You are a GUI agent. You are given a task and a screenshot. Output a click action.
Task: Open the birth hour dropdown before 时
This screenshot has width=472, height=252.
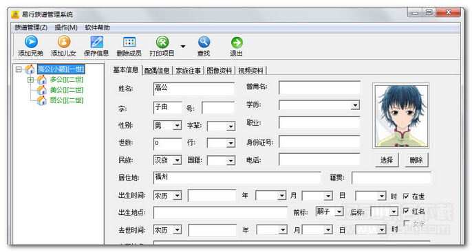[x=382, y=196]
